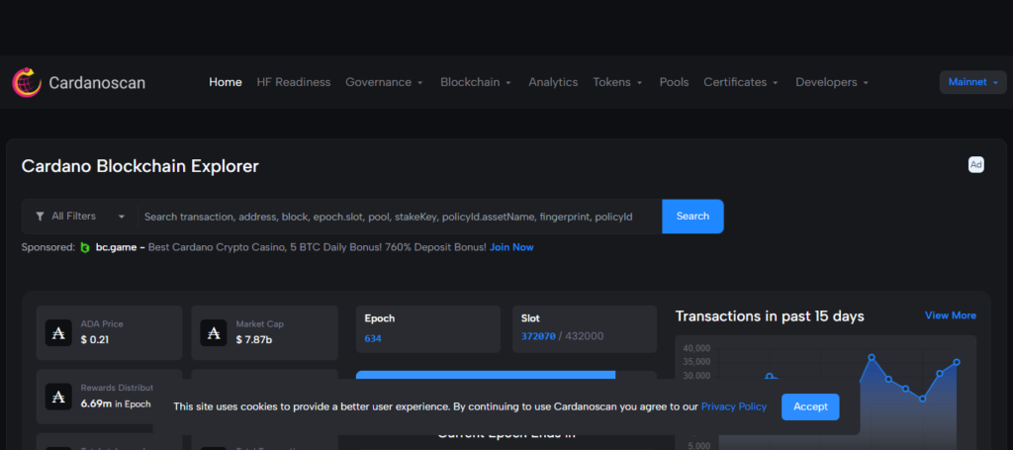
Task: Click the bc.game sponsor icon
Action: 85,247
